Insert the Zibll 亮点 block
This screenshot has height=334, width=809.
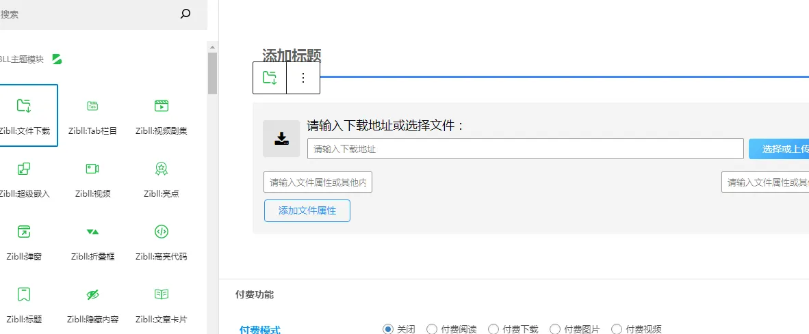(162, 178)
